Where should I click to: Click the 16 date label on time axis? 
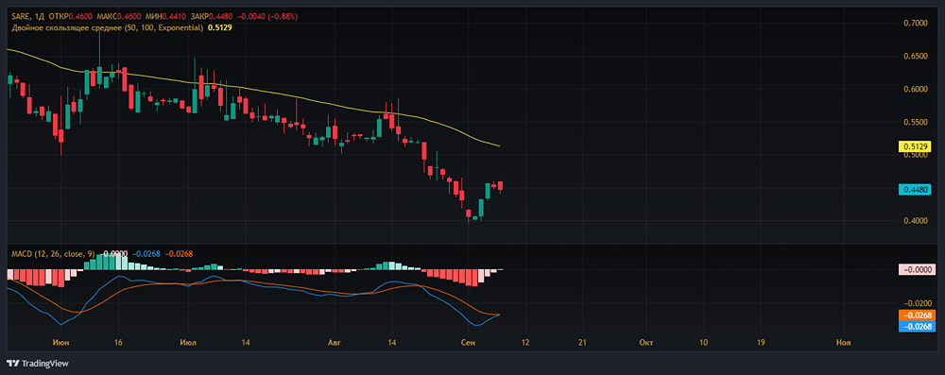point(118,343)
